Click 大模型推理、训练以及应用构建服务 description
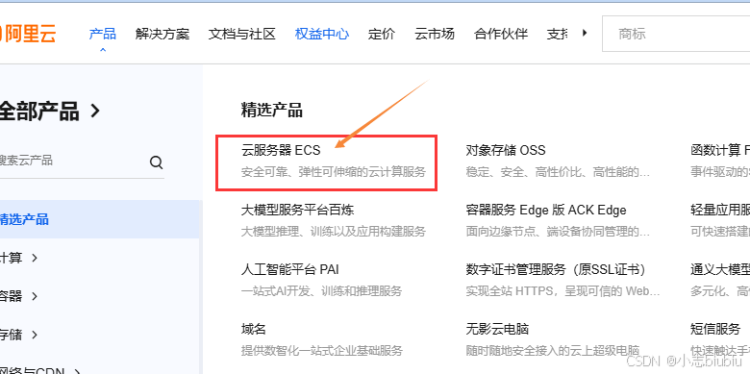The image size is (750, 374). (334, 232)
